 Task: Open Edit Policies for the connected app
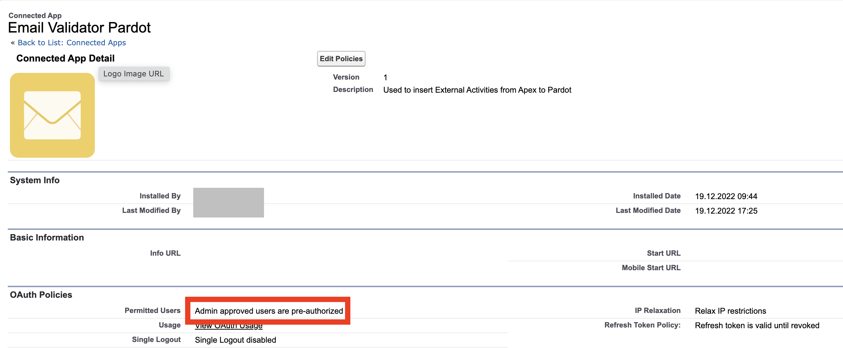[x=341, y=58]
